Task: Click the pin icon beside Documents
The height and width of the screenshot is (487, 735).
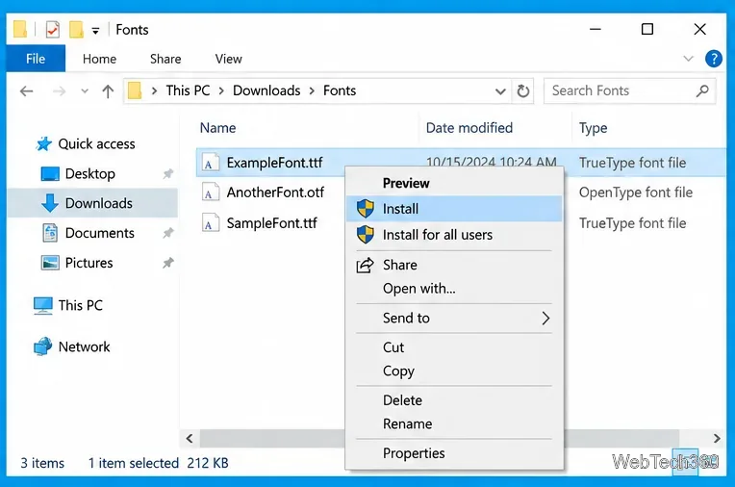Action: pos(167,233)
